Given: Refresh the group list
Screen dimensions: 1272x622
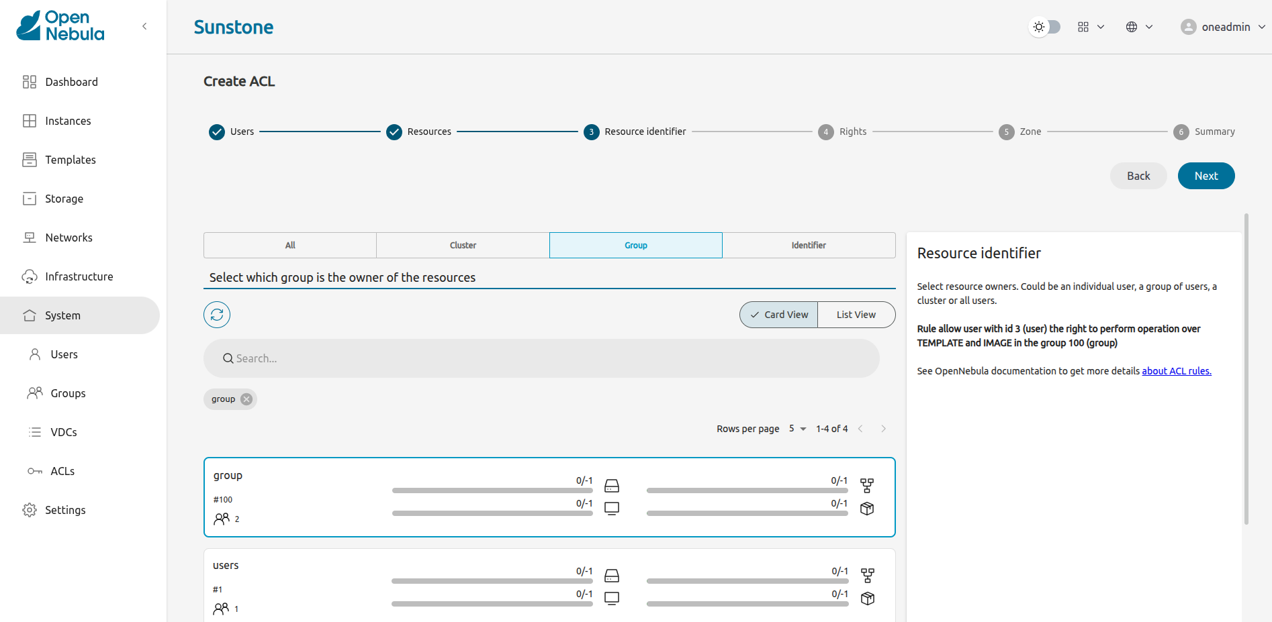Looking at the screenshot, I should pyautogui.click(x=216, y=314).
